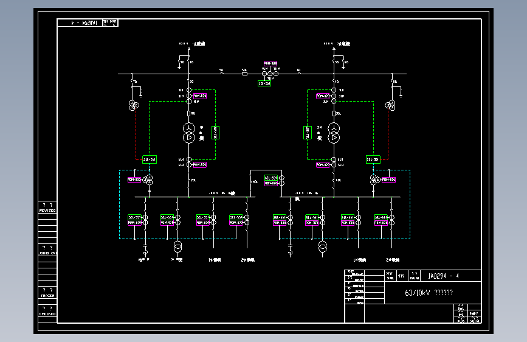Pick PDM-820 box at far-left auxiliary transformer
This screenshot has height=342, width=527.
pos(134,180)
